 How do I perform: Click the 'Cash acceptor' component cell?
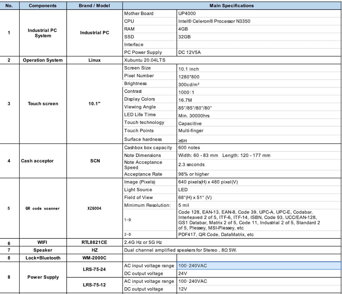(x=43, y=161)
